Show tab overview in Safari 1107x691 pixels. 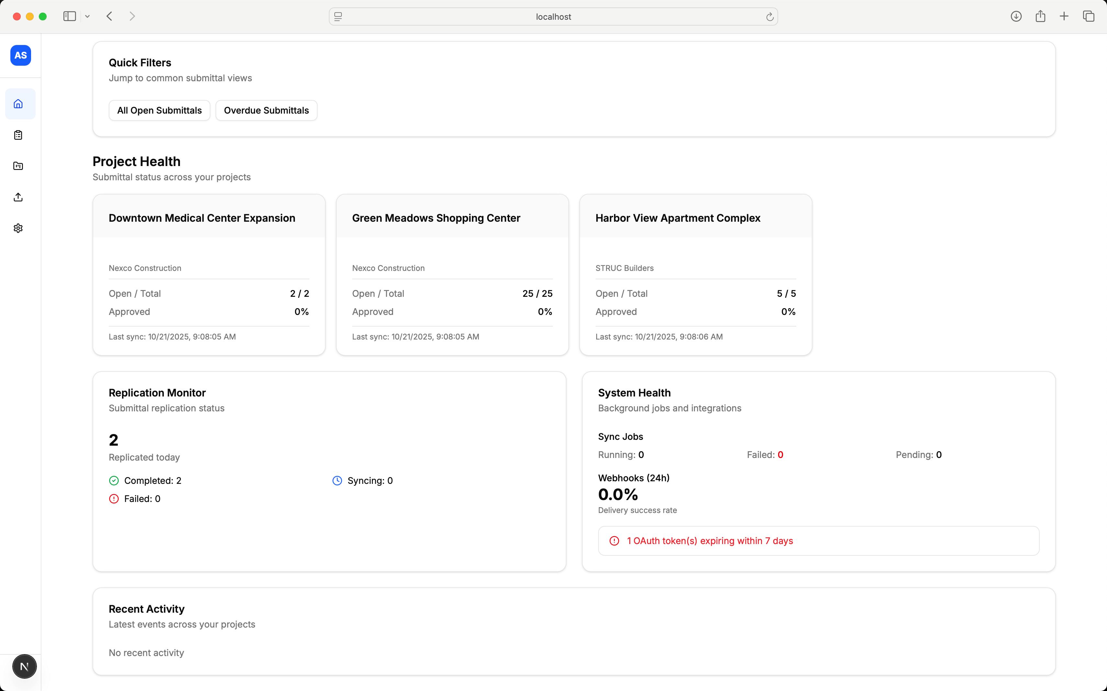click(1088, 17)
